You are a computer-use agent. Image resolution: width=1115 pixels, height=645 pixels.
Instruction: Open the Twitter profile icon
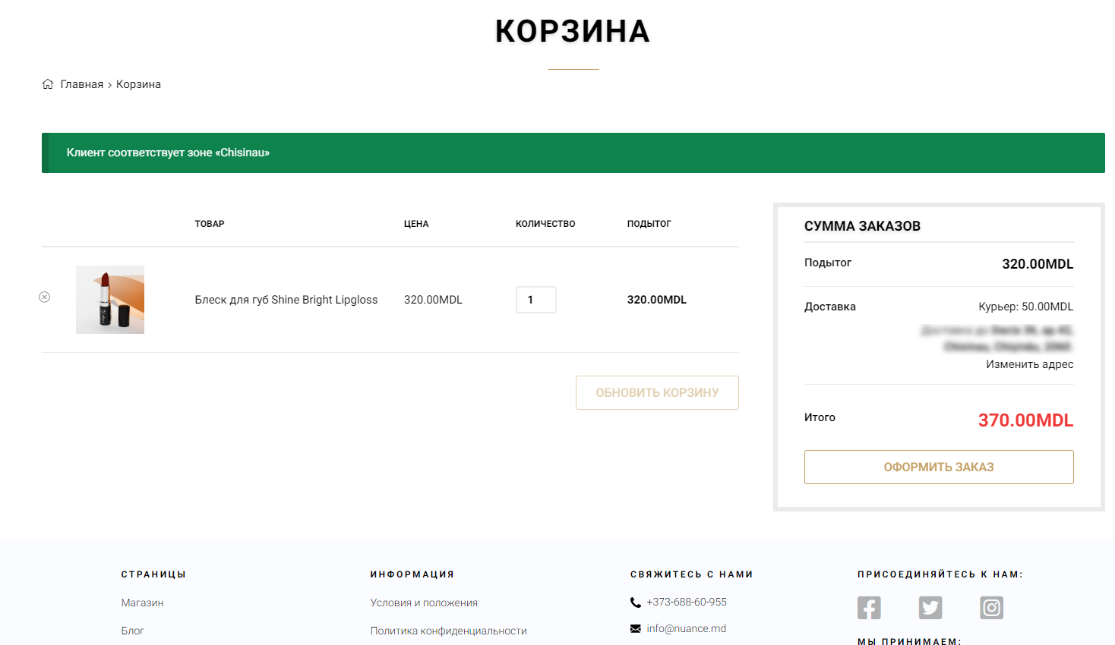coord(930,608)
